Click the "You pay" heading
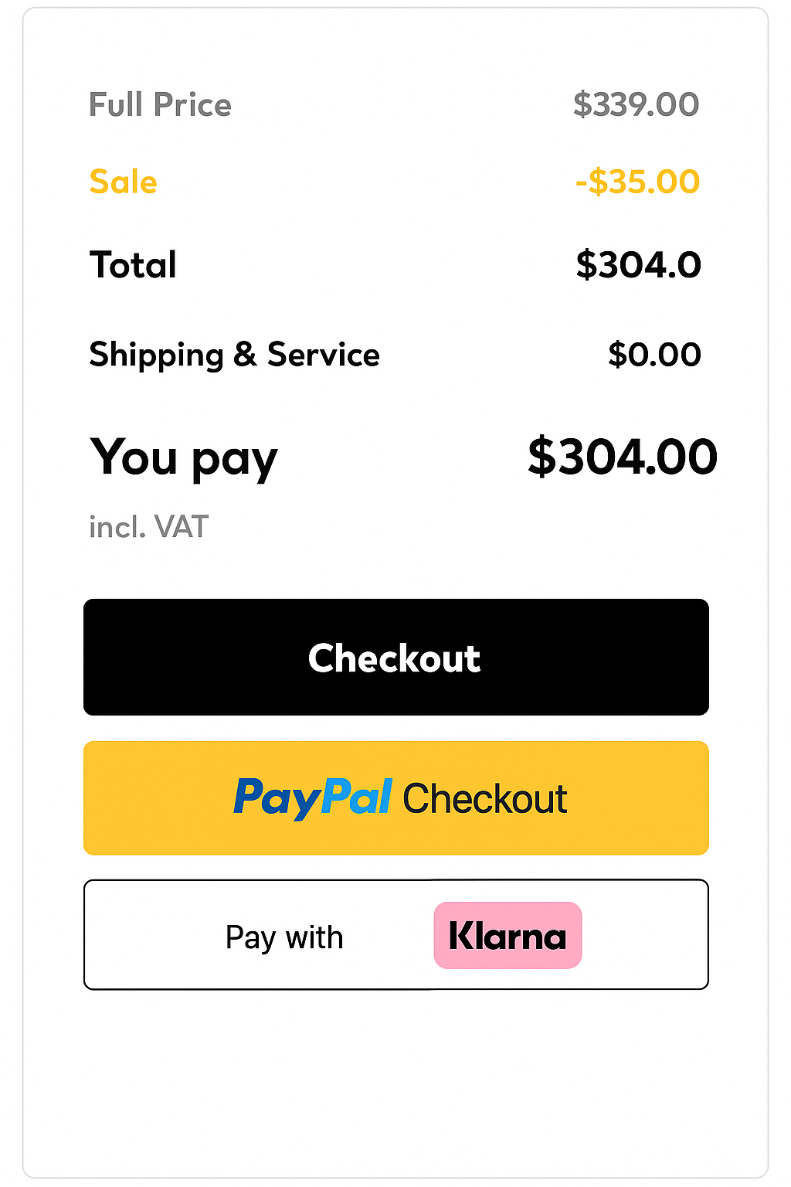Screen dimensions: 791x1187 coord(183,457)
